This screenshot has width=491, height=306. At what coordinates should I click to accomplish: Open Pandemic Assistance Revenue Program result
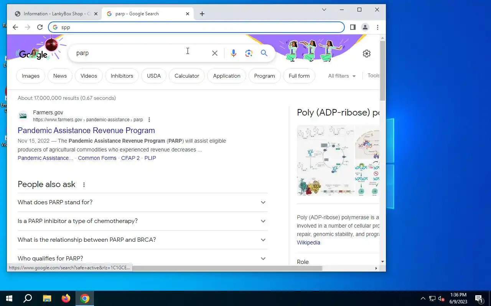[86, 130]
